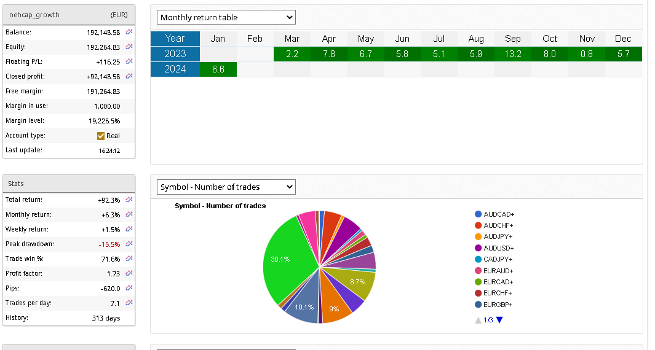The image size is (655, 350).
Task: Go to next legend page with down arrow
Action: (x=499, y=320)
